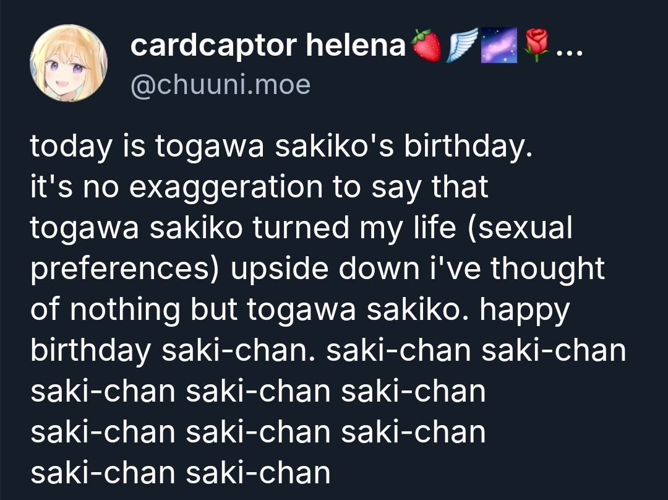Click the rose emoji in the display name

pyautogui.click(x=536, y=46)
